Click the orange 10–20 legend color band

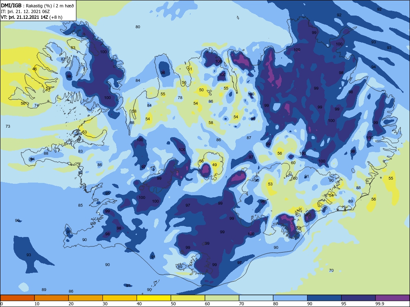coord(52,298)
